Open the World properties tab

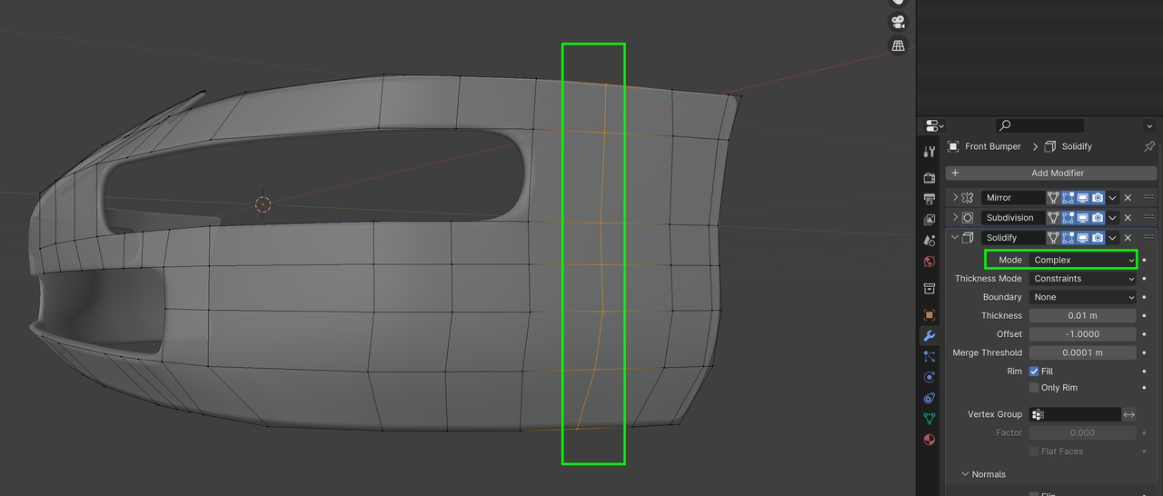point(929,262)
